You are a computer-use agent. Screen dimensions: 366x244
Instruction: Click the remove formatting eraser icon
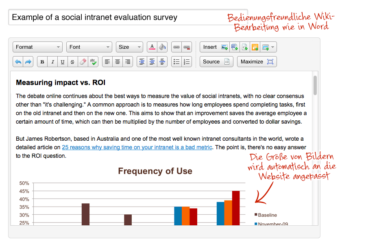(x=83, y=62)
